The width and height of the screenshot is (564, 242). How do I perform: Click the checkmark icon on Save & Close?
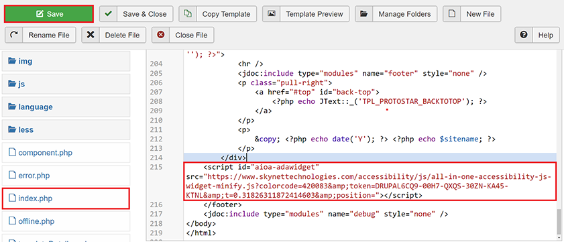pos(107,14)
